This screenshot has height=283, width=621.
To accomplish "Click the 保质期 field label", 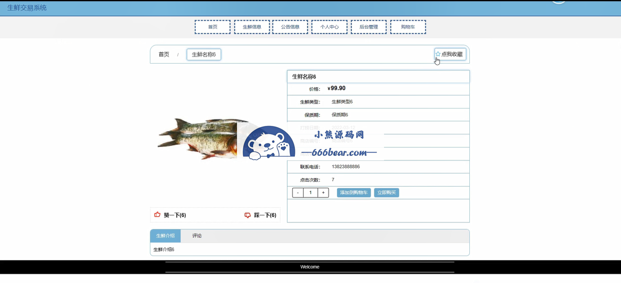I will 313,115.
